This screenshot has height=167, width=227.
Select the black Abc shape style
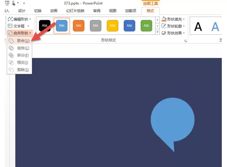pyautogui.click(x=45, y=26)
